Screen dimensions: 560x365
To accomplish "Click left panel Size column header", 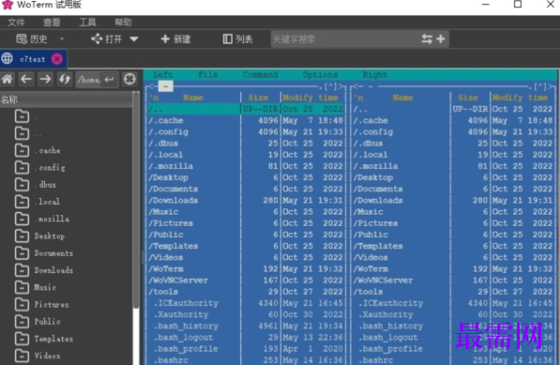I will (258, 98).
